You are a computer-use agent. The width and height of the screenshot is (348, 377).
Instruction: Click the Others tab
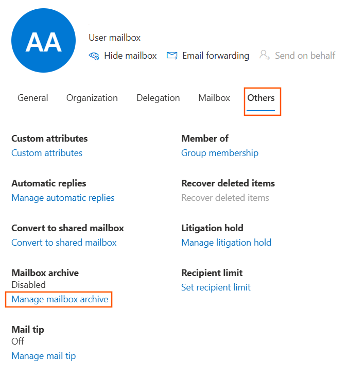pyautogui.click(x=261, y=98)
